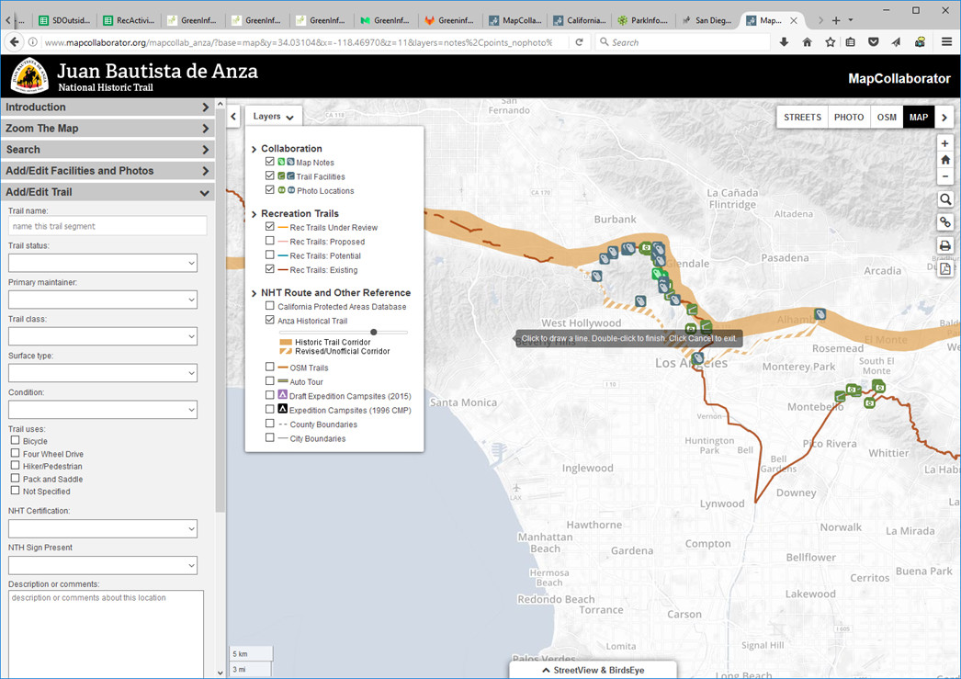Screen dimensions: 961x679
Task: Switch basemap to PHOTO
Action: 849,117
